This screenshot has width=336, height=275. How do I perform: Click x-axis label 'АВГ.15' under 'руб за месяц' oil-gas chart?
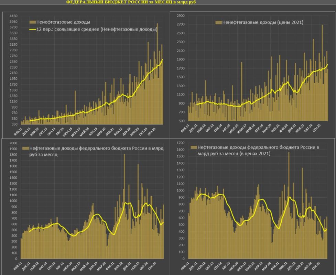point(59,266)
